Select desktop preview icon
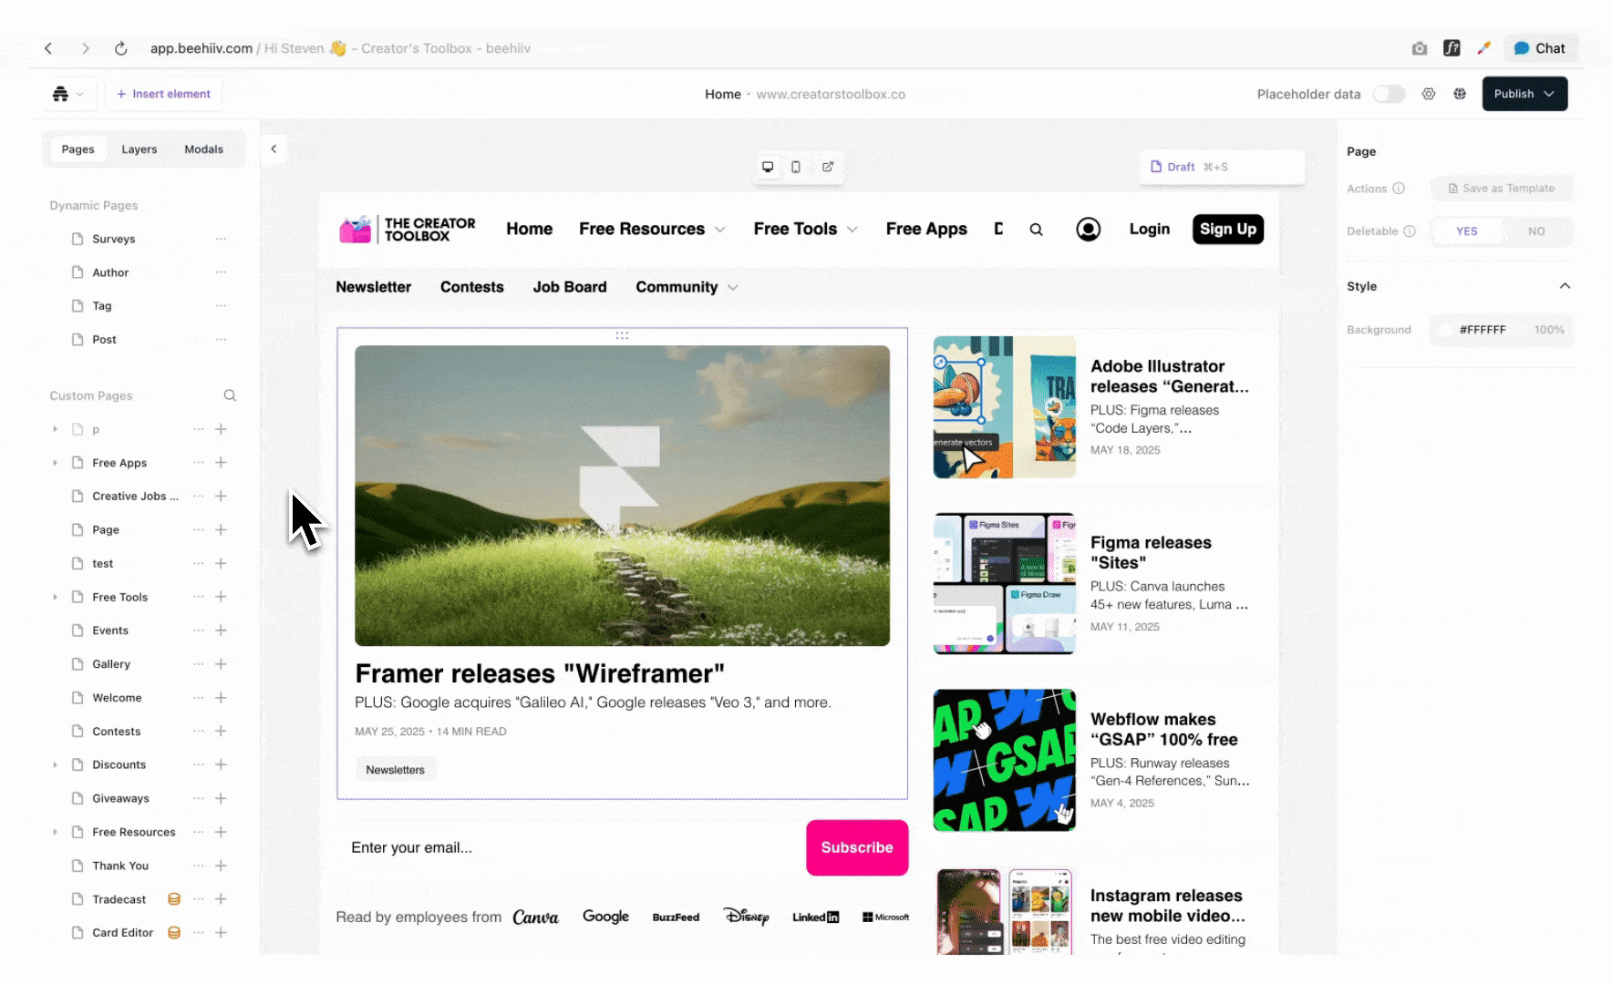 coord(768,167)
